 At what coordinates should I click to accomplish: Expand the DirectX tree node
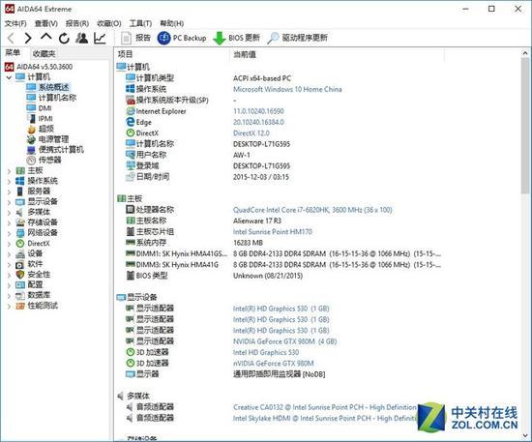(x=9, y=245)
